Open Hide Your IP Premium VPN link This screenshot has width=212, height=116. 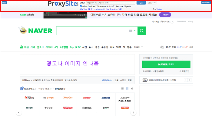(x=101, y=9)
